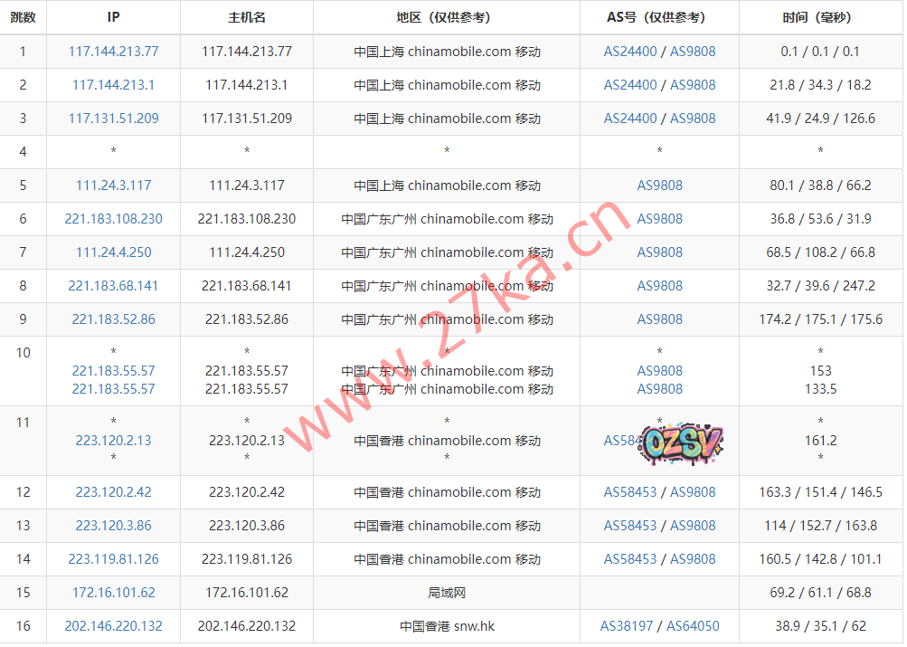Click IP link 221.183.68.141

click(x=113, y=286)
